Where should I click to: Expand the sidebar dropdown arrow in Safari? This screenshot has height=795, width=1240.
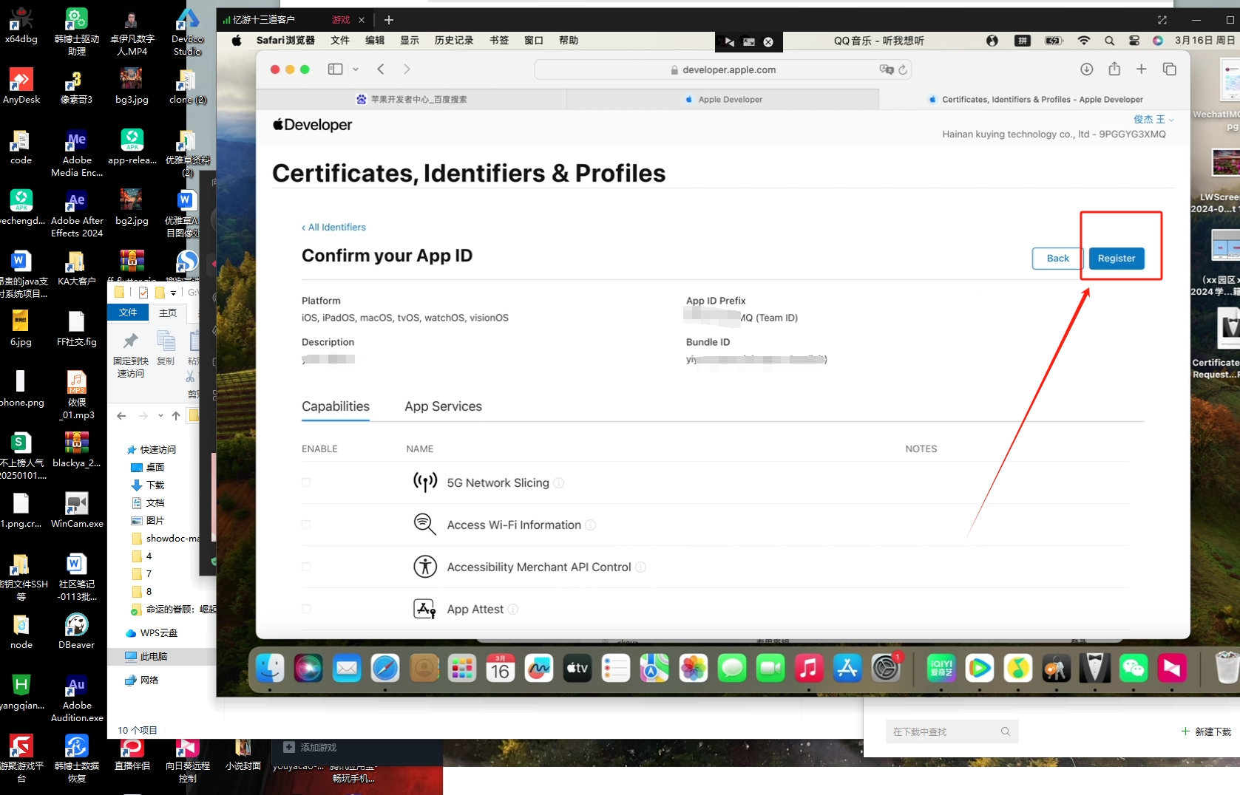[356, 69]
